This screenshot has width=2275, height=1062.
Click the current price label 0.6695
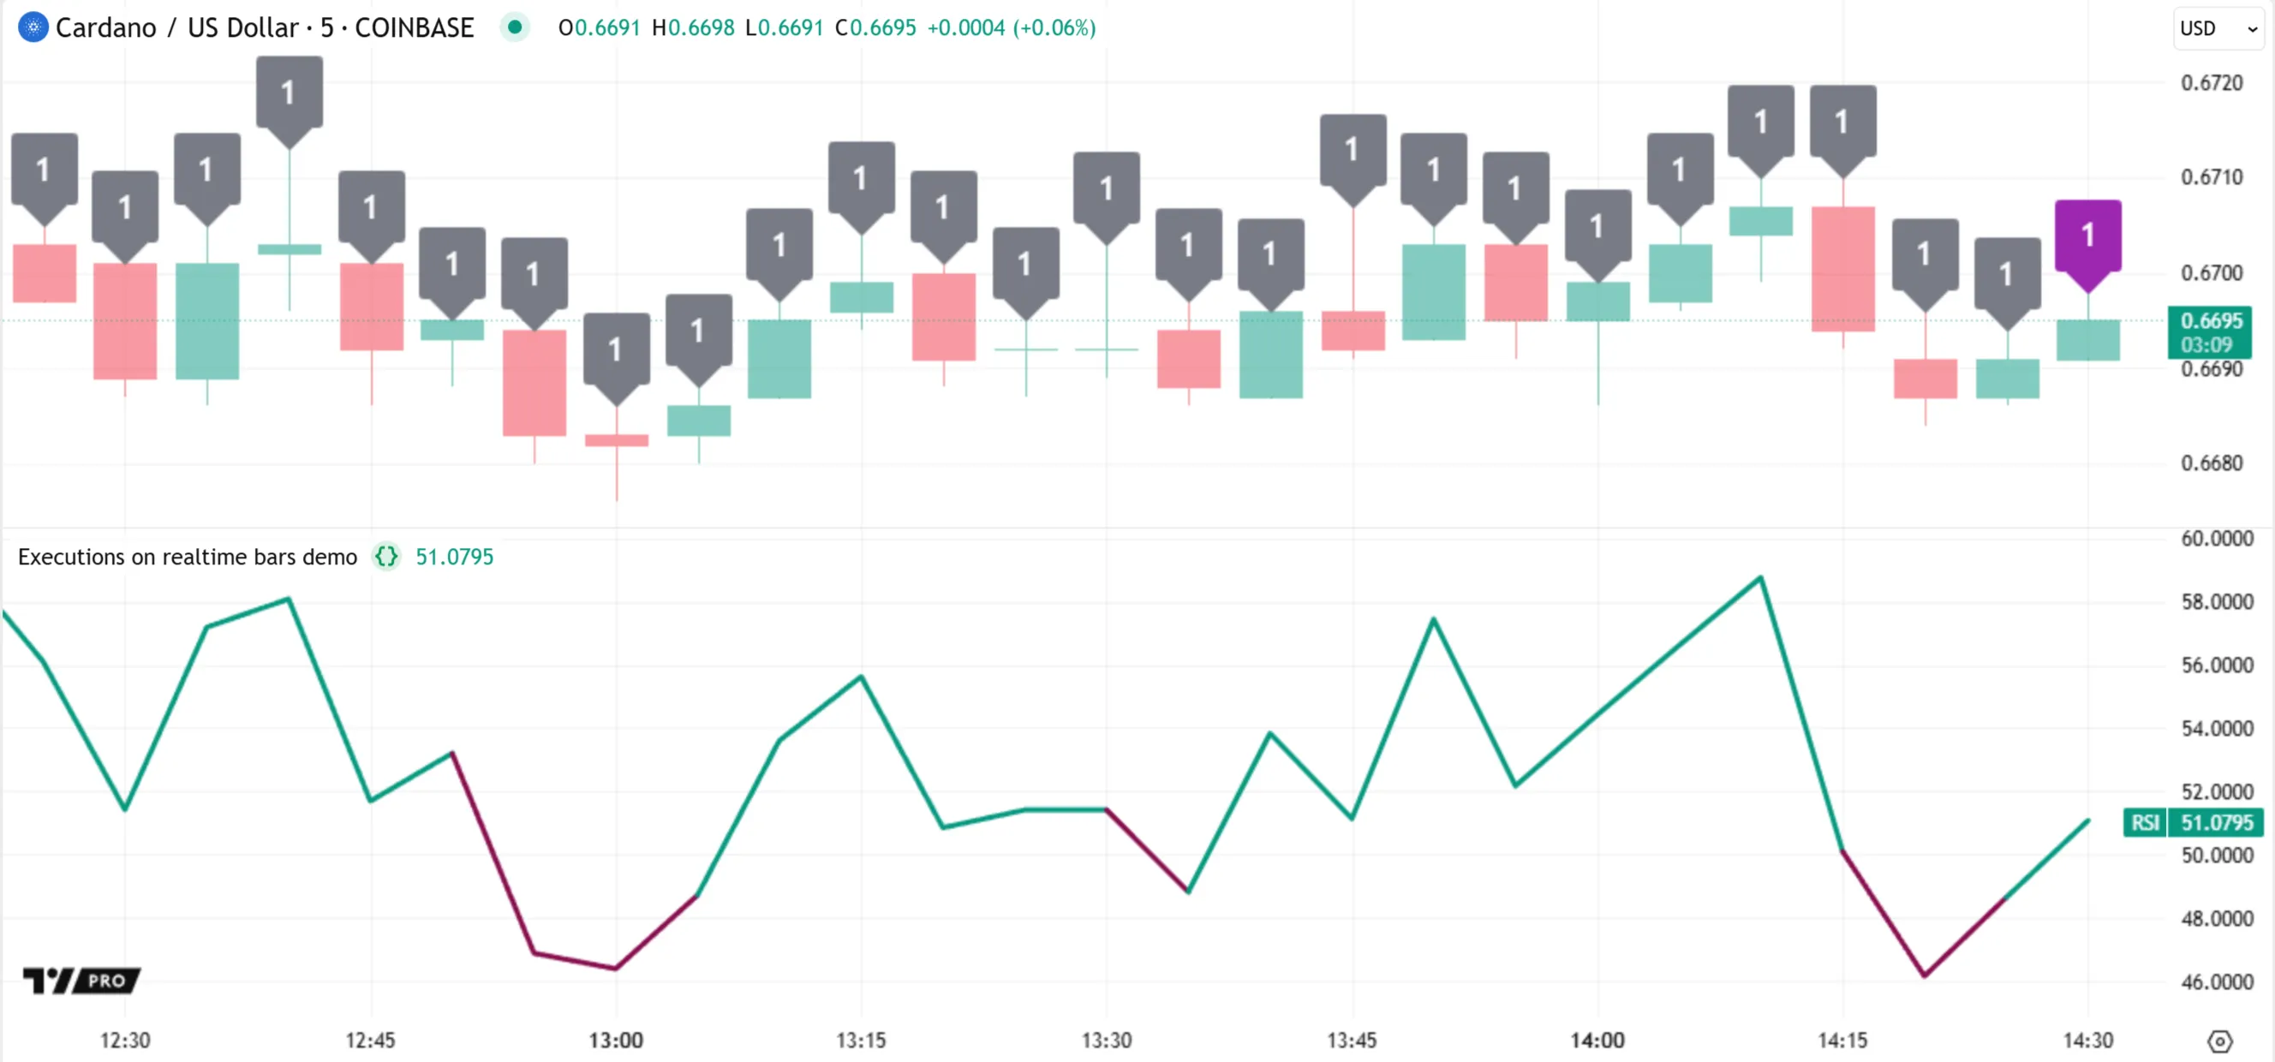2210,321
